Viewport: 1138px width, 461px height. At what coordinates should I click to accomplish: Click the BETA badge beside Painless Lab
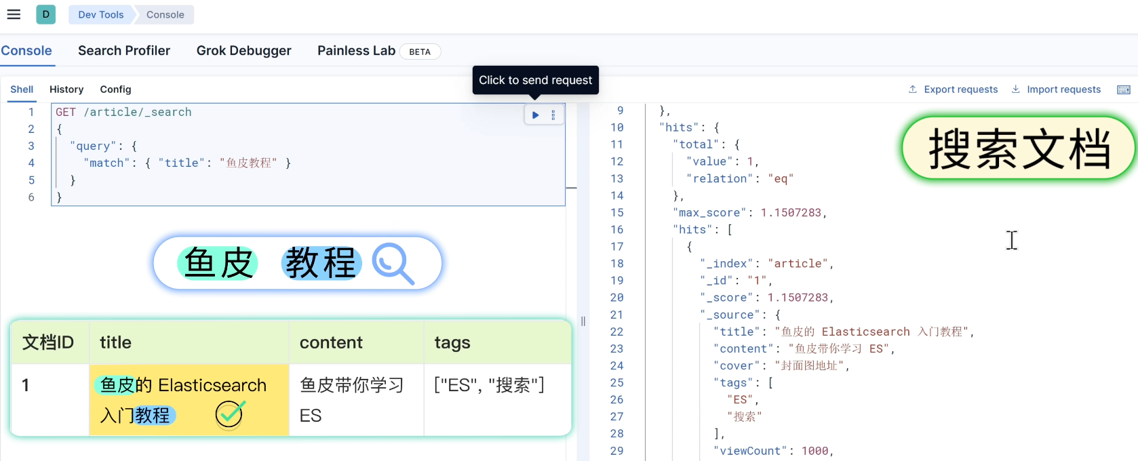[x=420, y=52]
